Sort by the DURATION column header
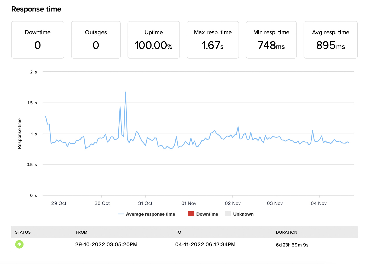This screenshot has height=264, width=371. pyautogui.click(x=287, y=232)
